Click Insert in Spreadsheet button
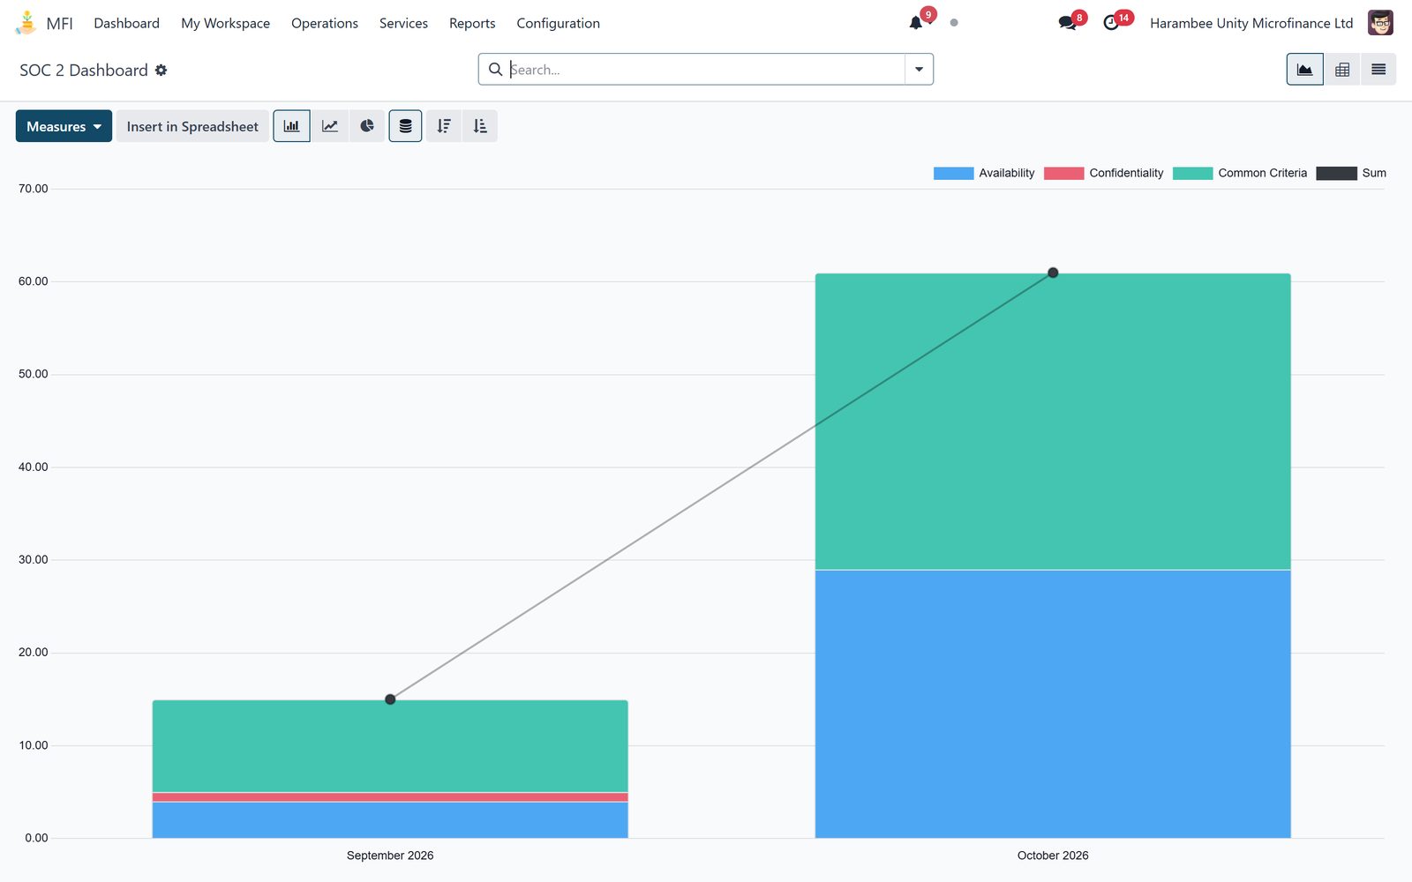 192,126
